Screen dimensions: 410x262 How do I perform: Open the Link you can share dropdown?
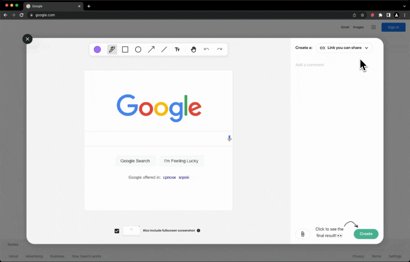tap(344, 48)
